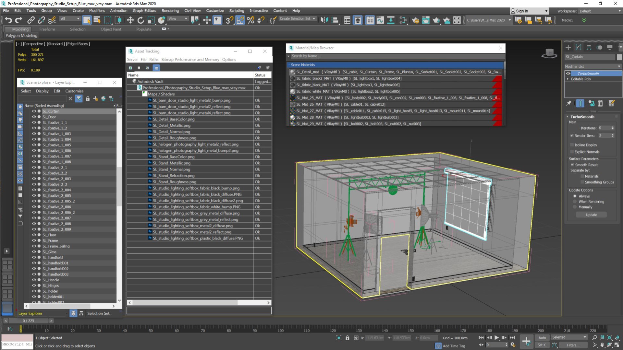Select the Move transform tool

click(x=130, y=20)
